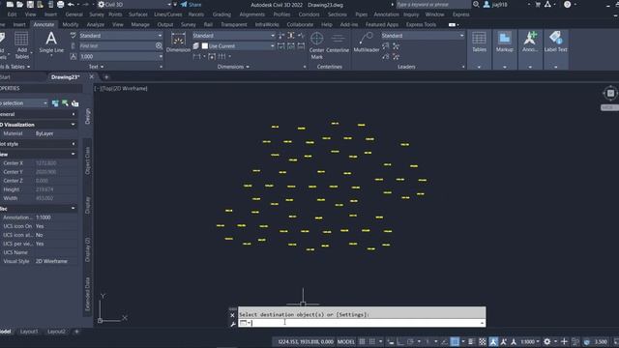Open the annotation scale 1:1000 dropdown
Screen dimensions: 619x348
pos(530,341)
